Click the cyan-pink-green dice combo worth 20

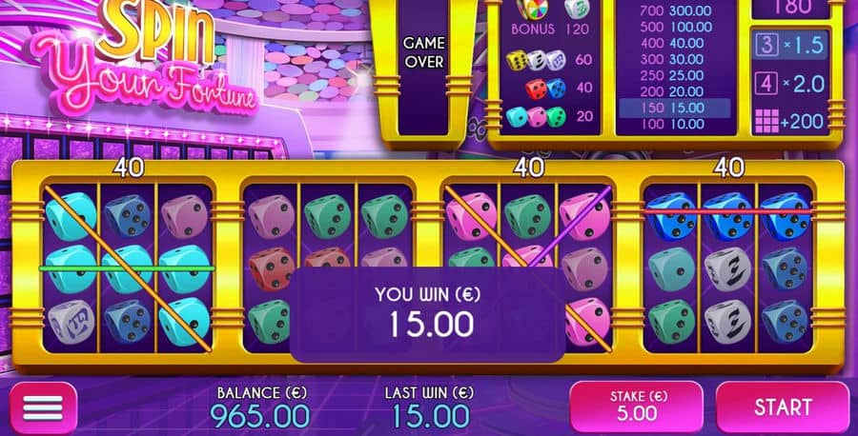tap(535, 117)
